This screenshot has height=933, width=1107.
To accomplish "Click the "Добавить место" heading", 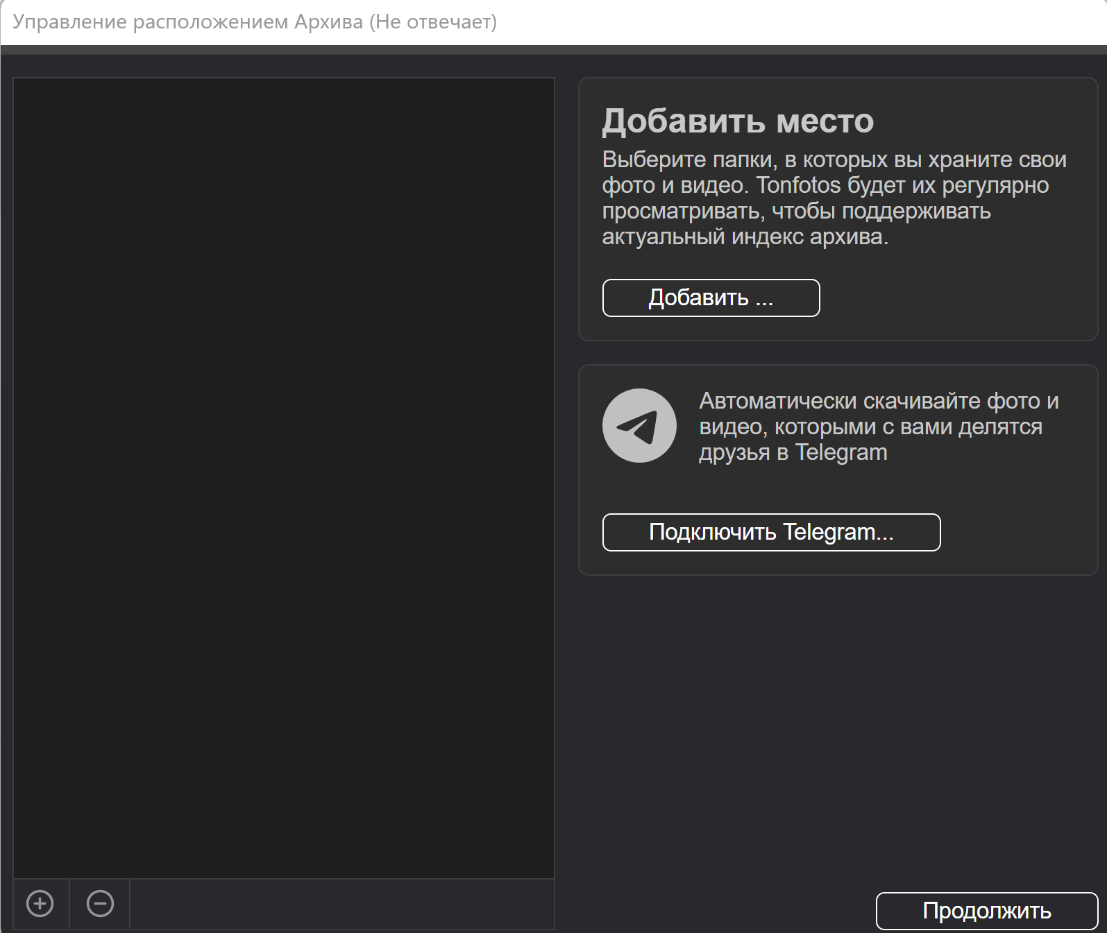I will pos(737,121).
